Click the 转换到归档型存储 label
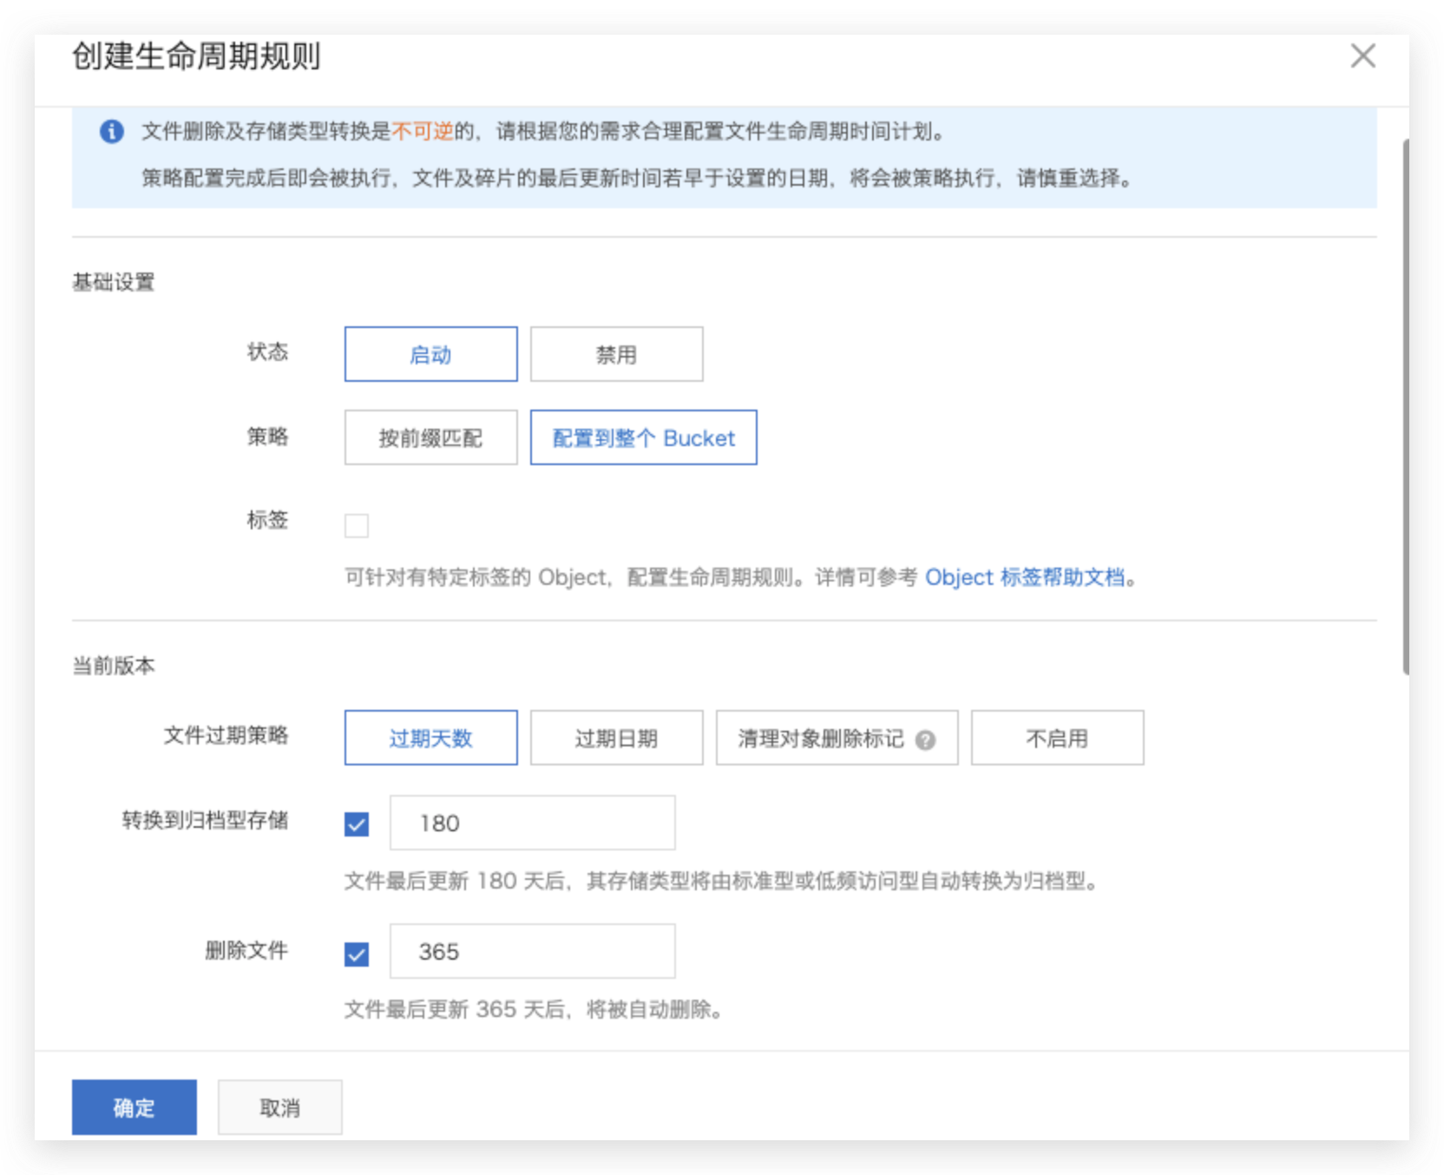 coord(205,820)
